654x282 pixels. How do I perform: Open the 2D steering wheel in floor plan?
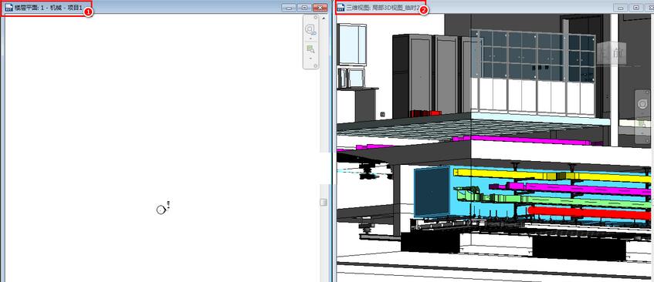[310, 29]
